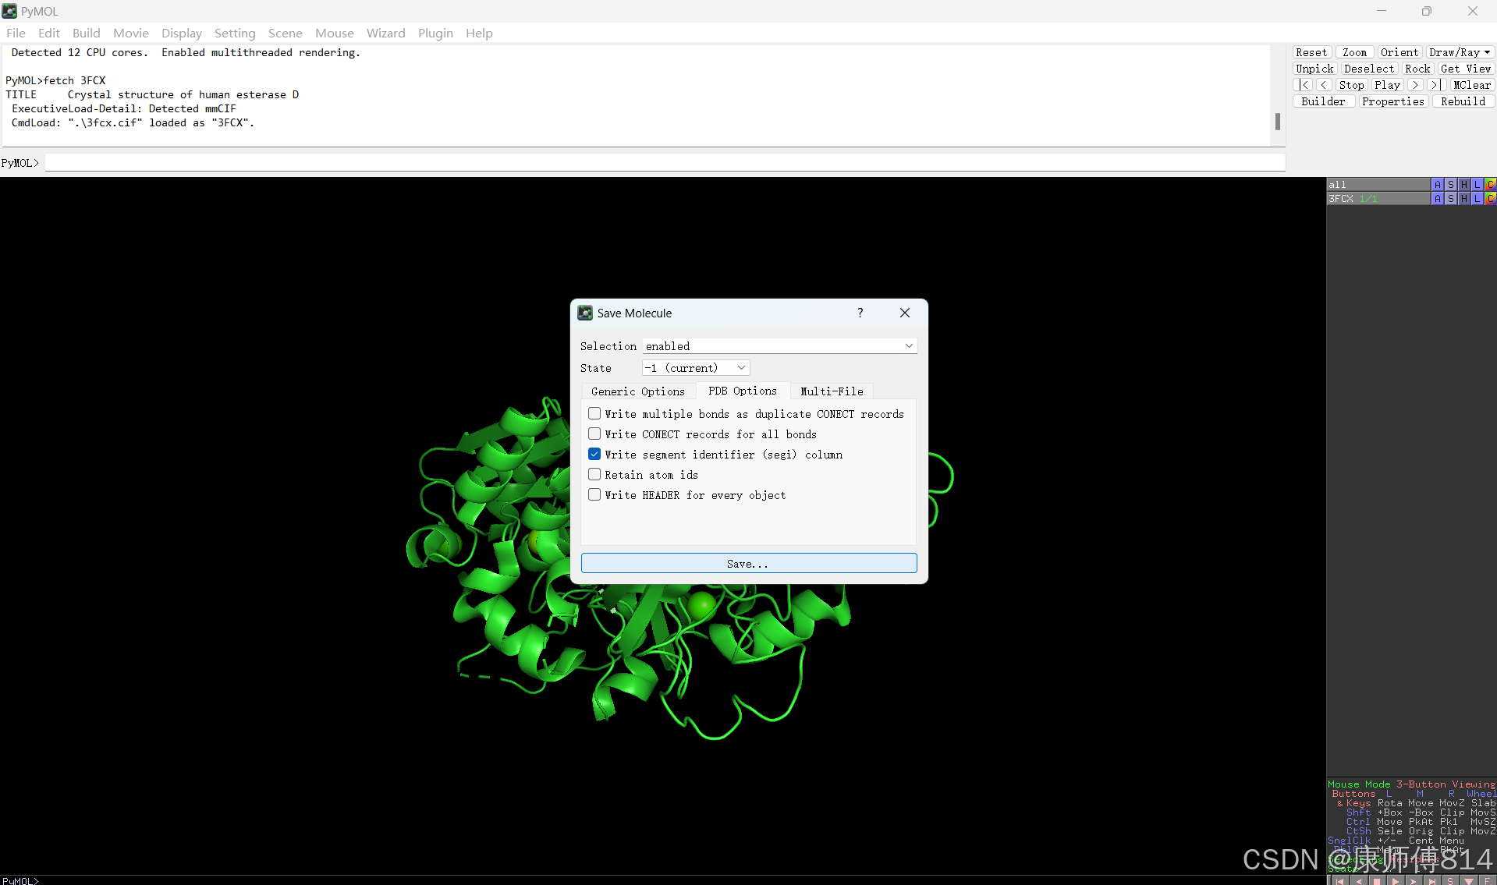Select the PDB Options tab

743,391
